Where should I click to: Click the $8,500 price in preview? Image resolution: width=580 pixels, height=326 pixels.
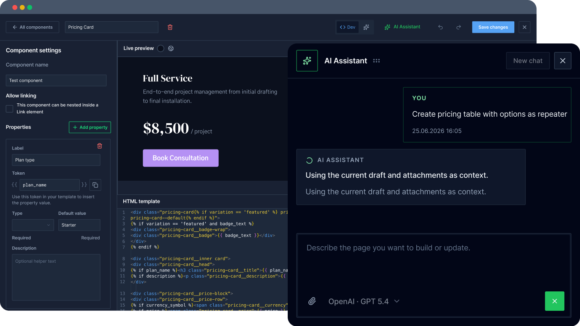pos(166,128)
